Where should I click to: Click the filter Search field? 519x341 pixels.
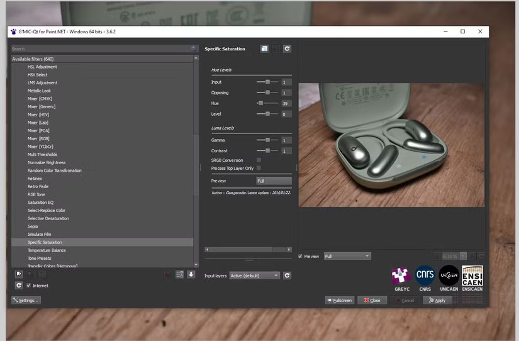tap(101, 48)
